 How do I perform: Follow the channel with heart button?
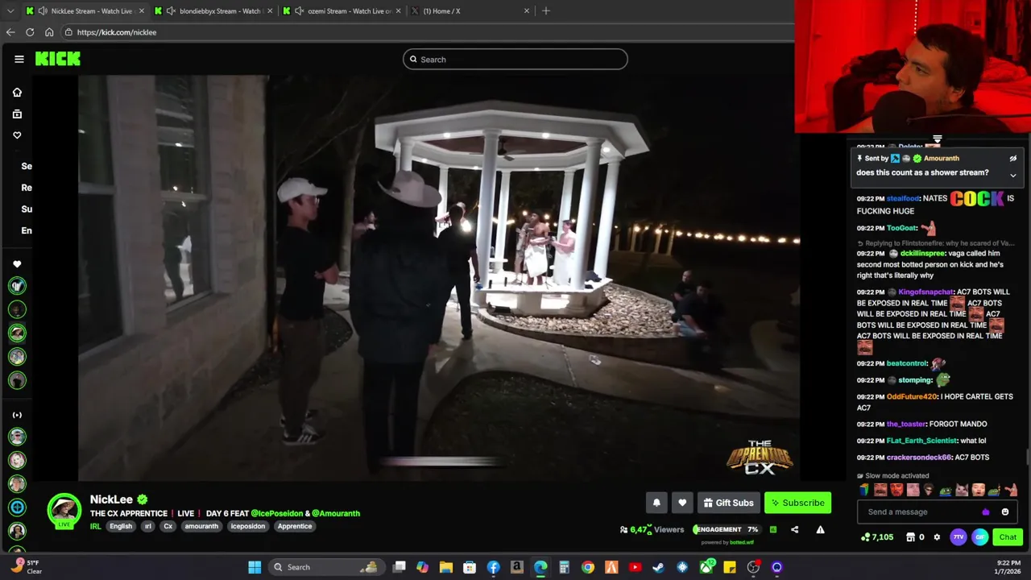[x=682, y=503]
